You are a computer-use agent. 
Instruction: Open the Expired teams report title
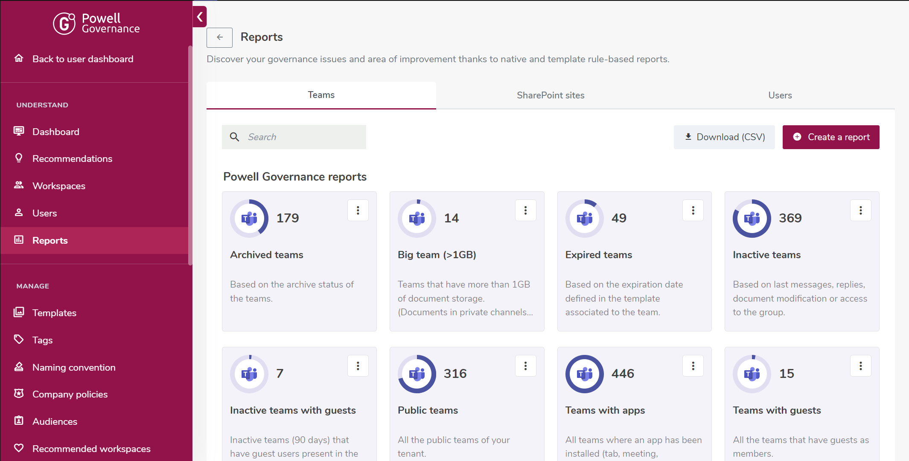[599, 255]
